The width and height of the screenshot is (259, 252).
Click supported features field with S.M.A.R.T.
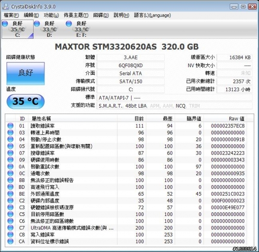pyautogui.click(x=174, y=106)
